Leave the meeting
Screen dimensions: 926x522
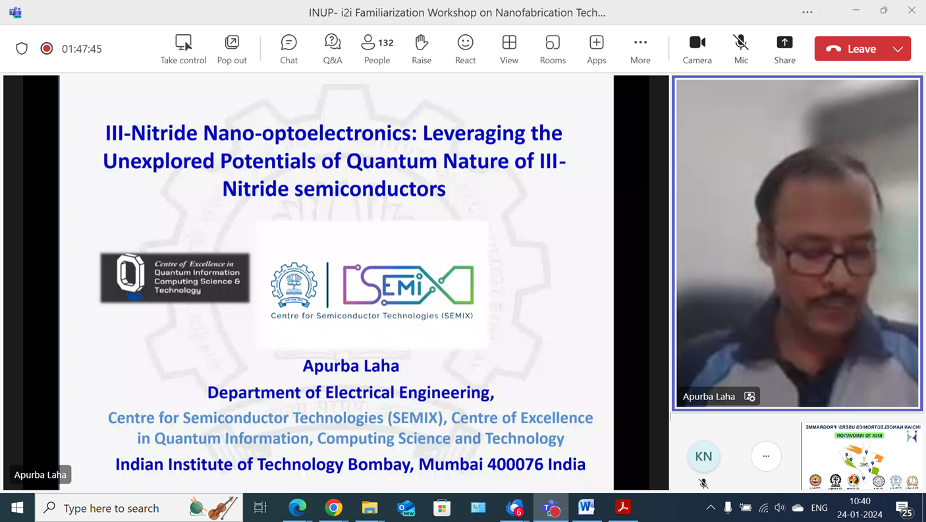point(850,49)
